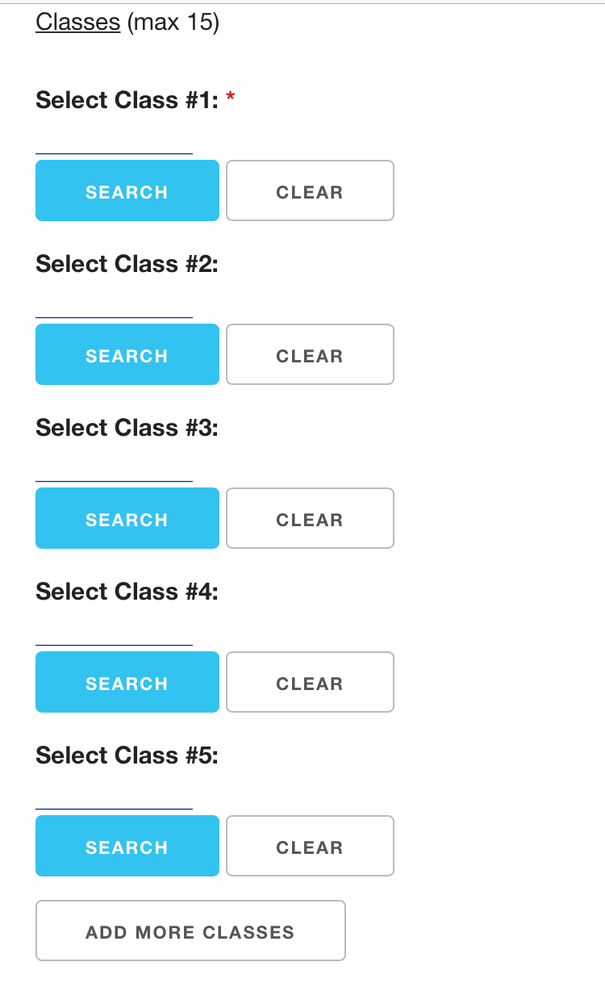Click the Select Class #3 label
The height and width of the screenshot is (983, 605).
tap(127, 428)
